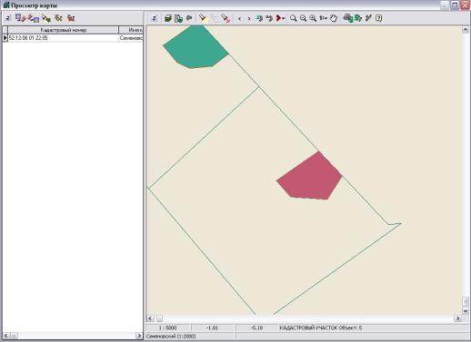The height and width of the screenshot is (342, 471).
Task: Click the green curved-arrow navigation icon
Action: 259,18
